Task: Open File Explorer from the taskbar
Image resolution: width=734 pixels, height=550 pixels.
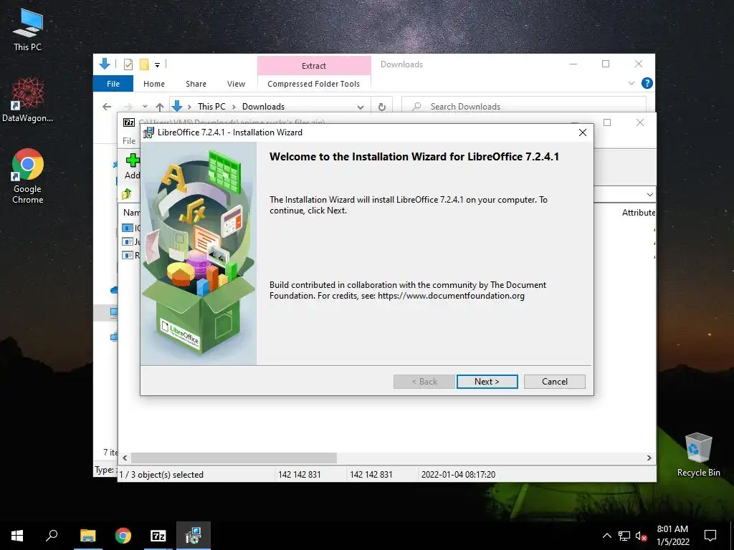Action: pos(87,536)
